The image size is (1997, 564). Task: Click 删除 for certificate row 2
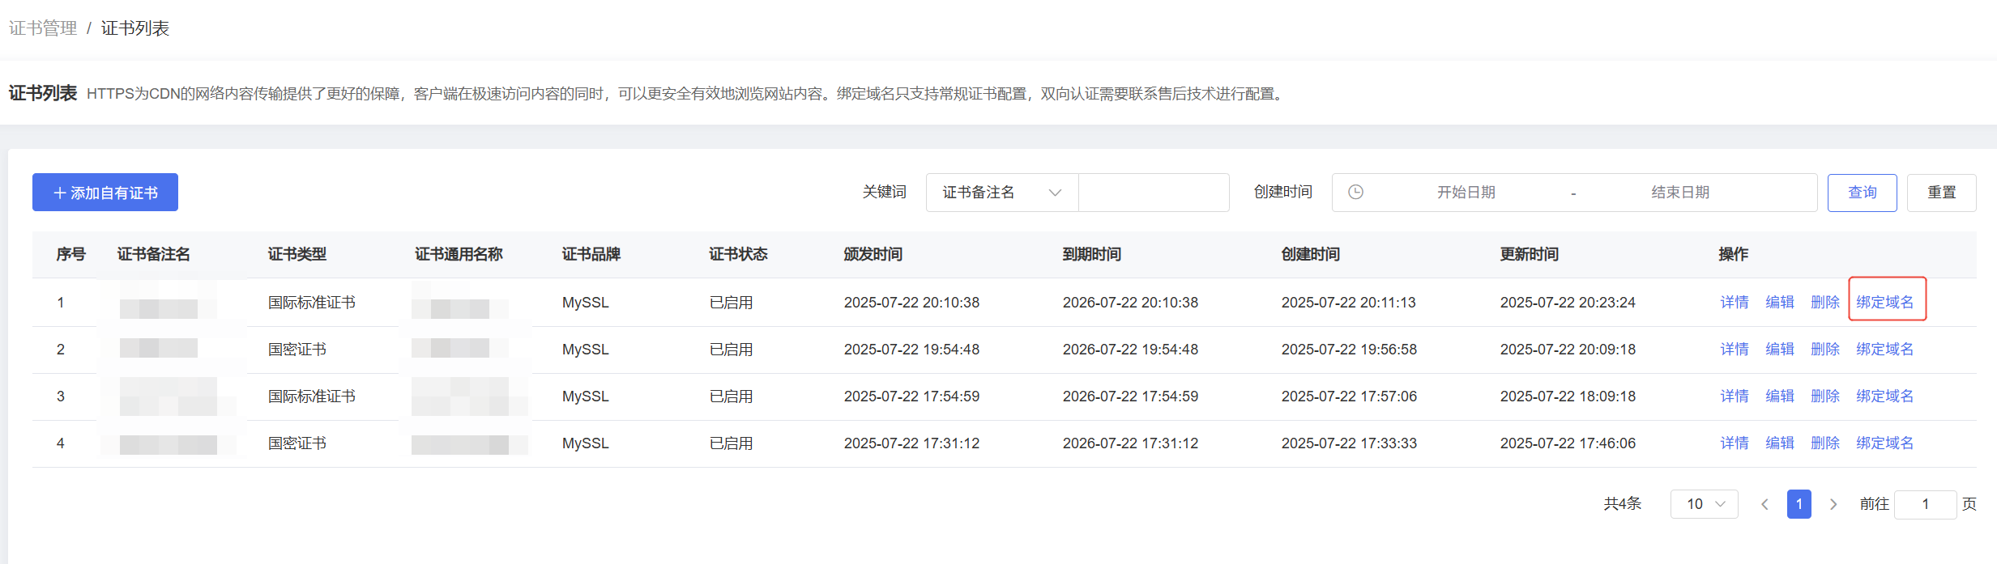(1825, 350)
